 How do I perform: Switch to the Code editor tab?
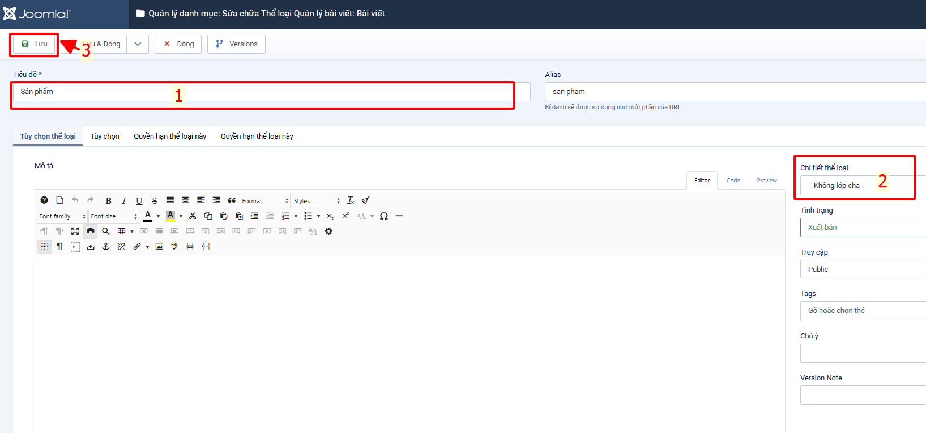coord(733,181)
